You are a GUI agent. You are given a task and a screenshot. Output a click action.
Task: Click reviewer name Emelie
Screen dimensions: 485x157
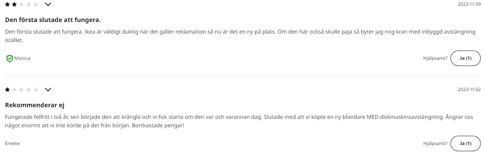click(12, 143)
